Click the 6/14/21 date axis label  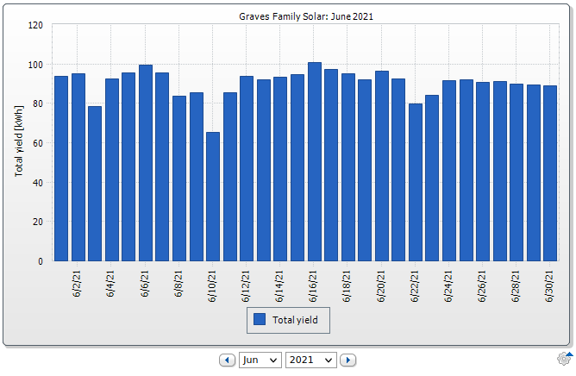(280, 282)
